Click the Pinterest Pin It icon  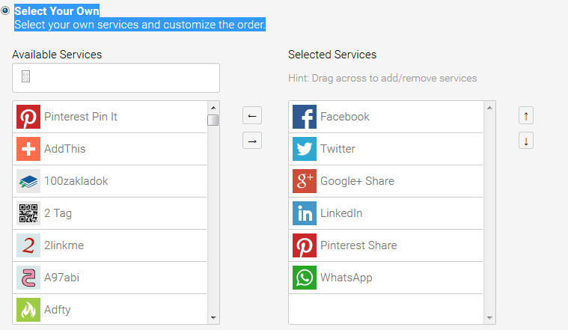pos(28,117)
